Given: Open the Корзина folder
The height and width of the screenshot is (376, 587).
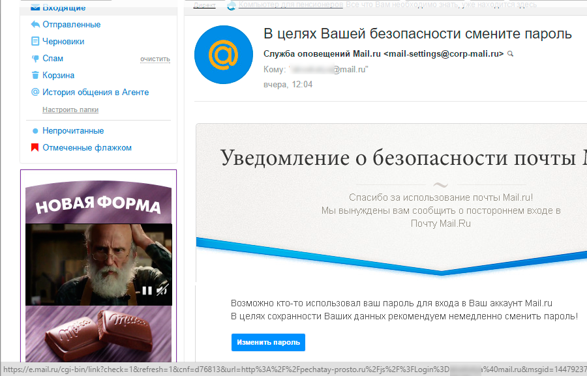Looking at the screenshot, I should coord(59,75).
